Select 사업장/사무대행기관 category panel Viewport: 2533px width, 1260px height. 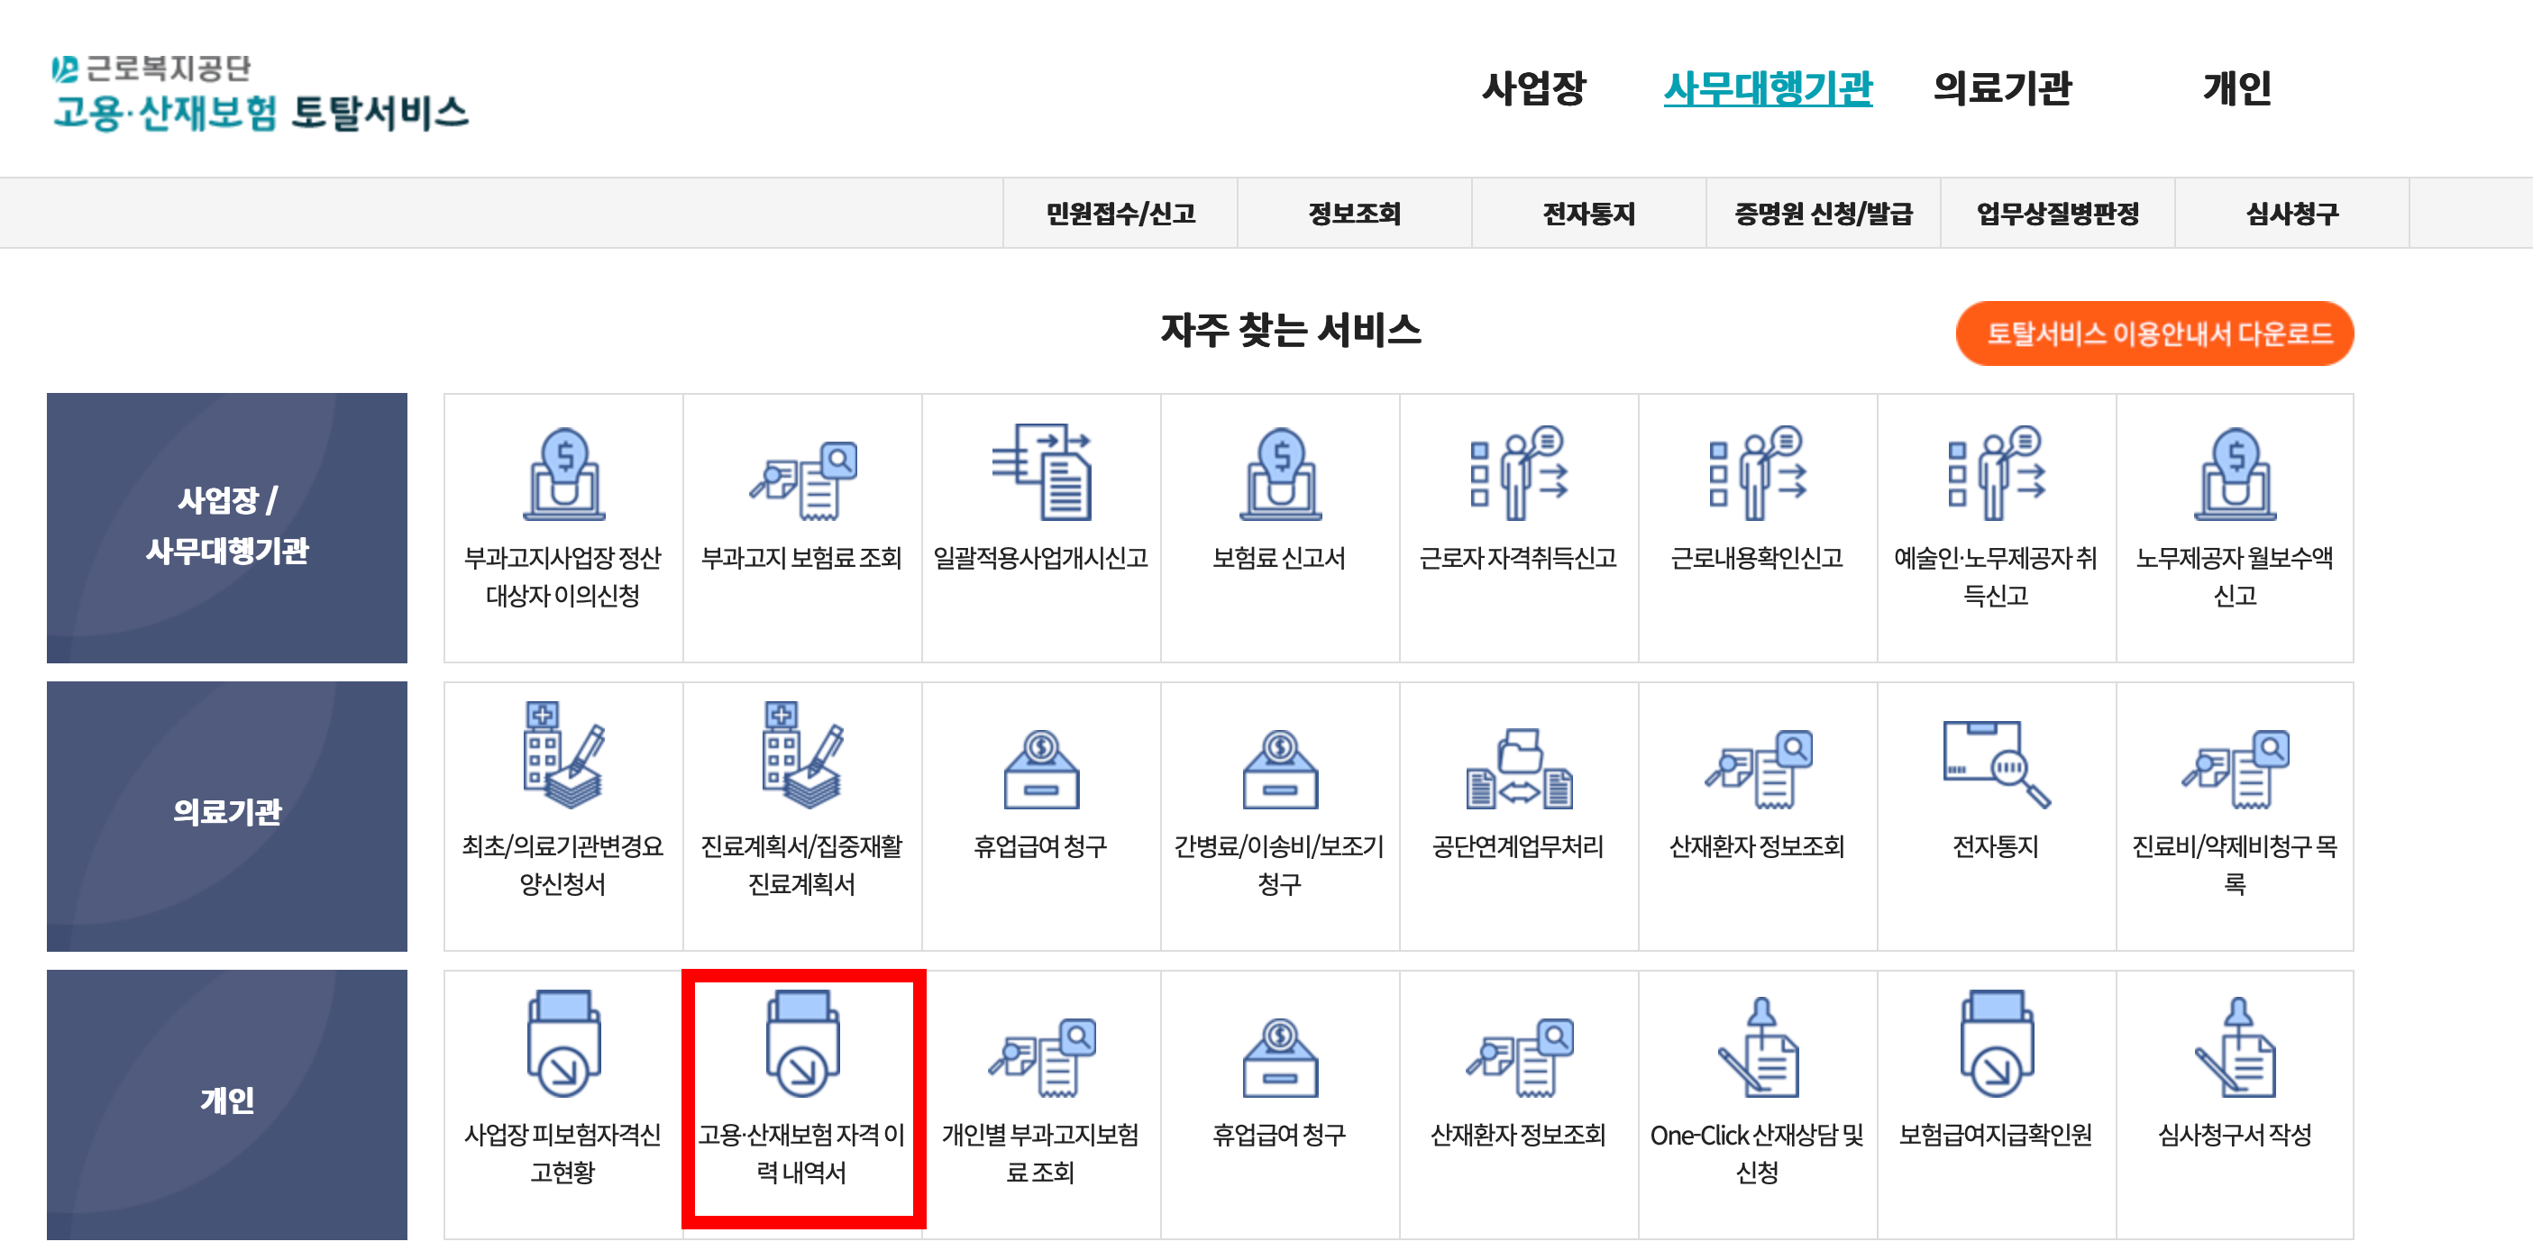tap(227, 528)
